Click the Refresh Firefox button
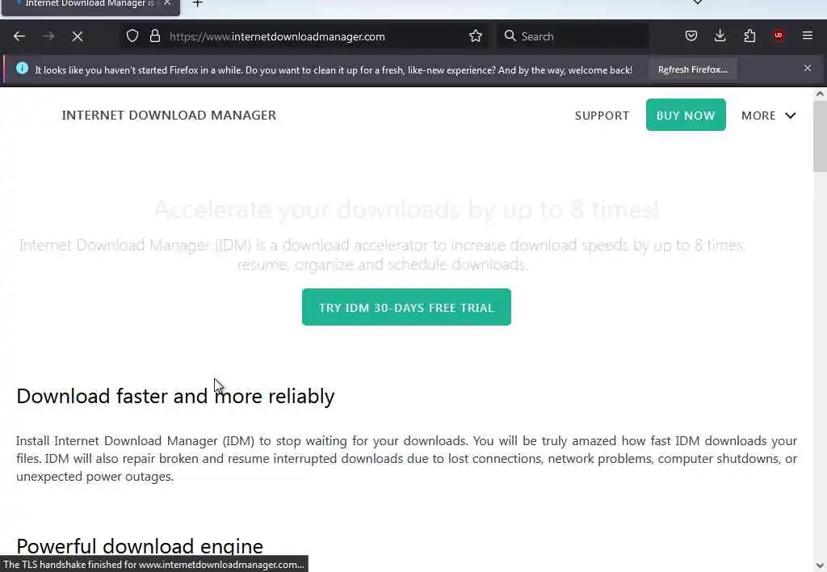Screen dimensions: 827x572 [x=692, y=69]
